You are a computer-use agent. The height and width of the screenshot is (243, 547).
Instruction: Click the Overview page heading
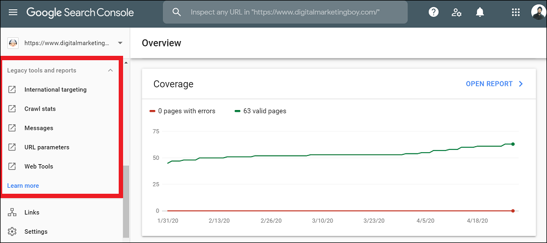coord(161,43)
